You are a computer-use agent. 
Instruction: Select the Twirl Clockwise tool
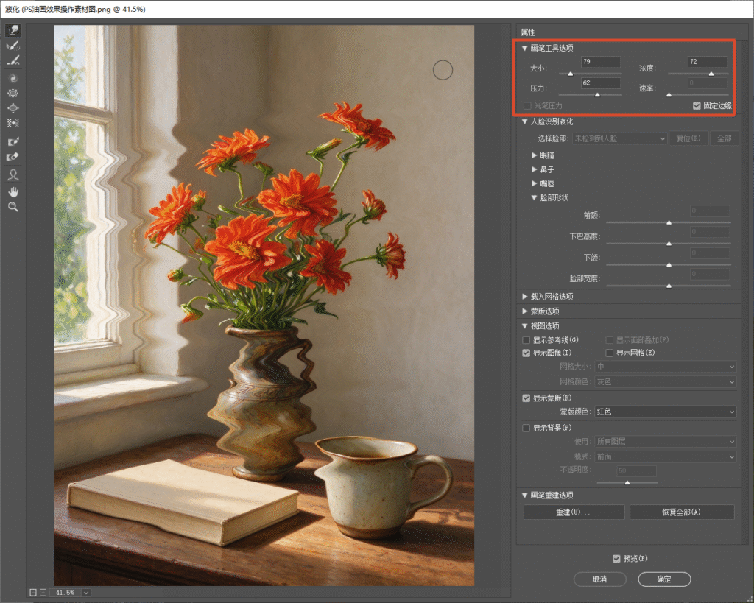pyautogui.click(x=13, y=78)
